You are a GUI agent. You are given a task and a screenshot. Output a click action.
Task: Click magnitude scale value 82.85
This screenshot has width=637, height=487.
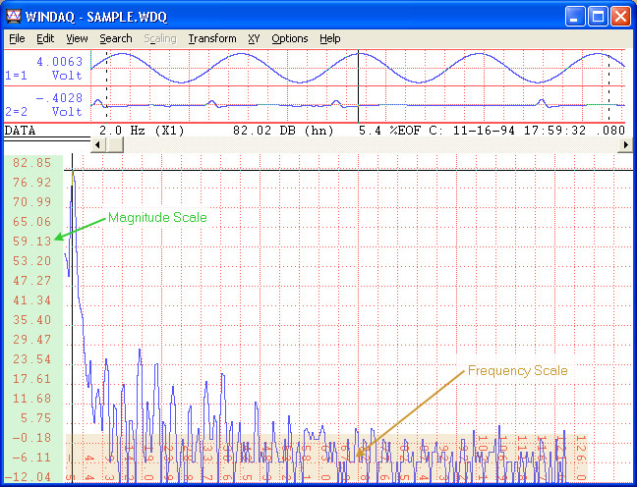tap(32, 163)
